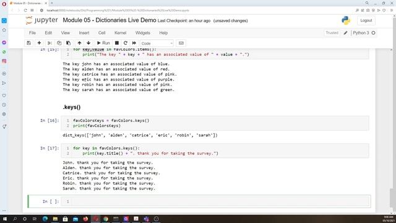Cut selected cells with scissors icon
The image size is (396, 223).
[x=49, y=43]
